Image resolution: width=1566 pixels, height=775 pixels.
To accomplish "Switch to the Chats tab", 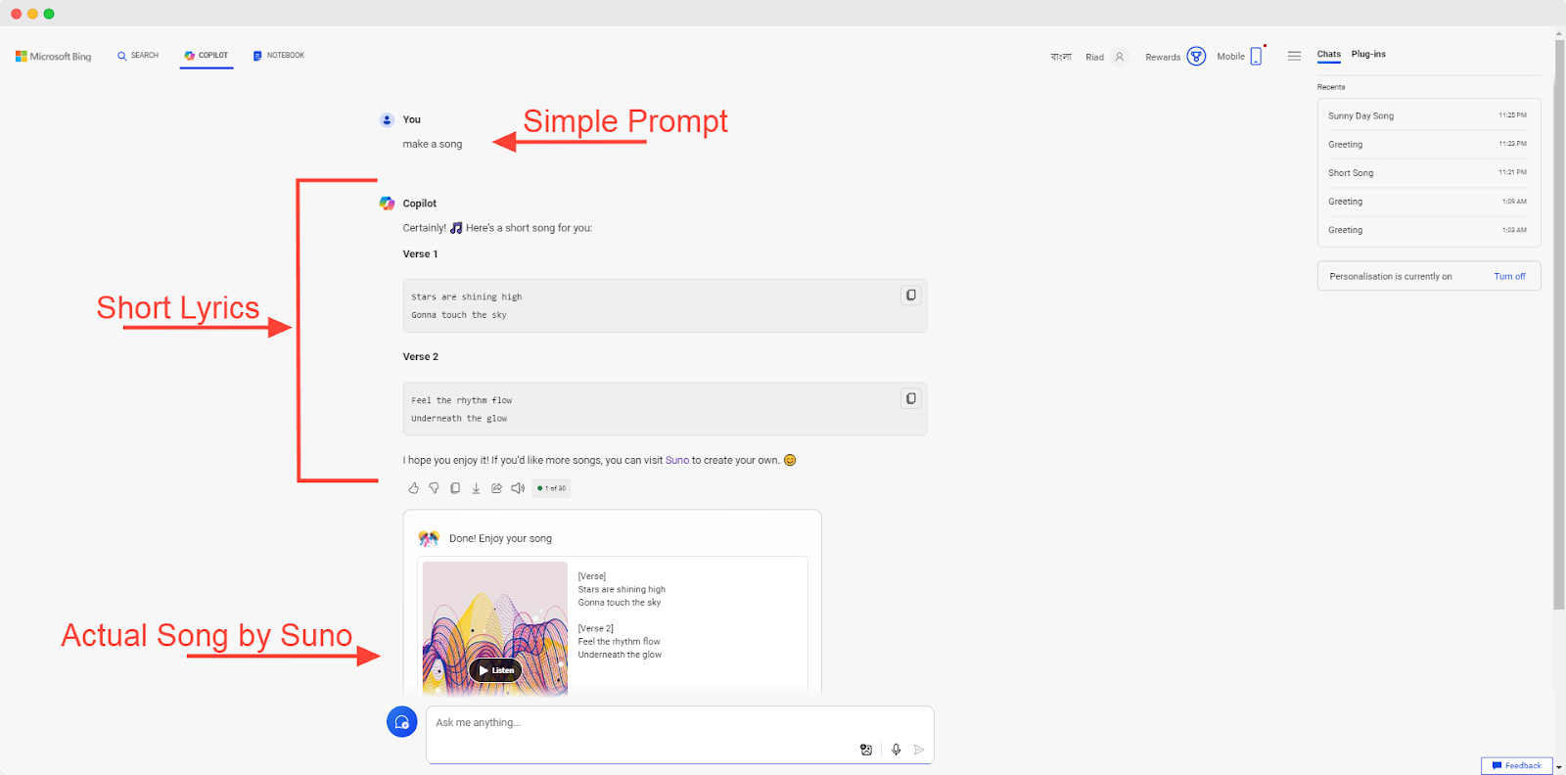I will (x=1329, y=55).
